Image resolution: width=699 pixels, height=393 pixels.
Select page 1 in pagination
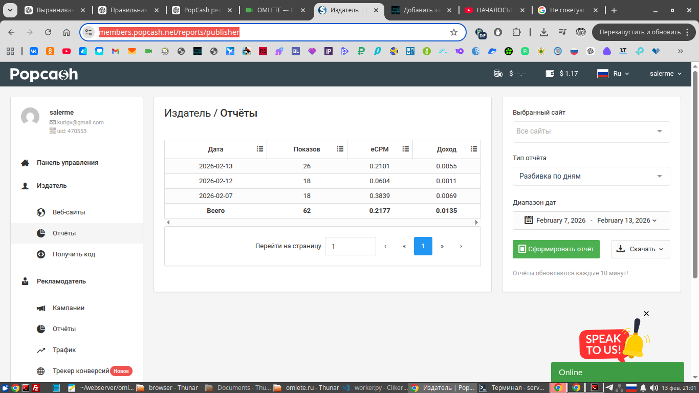pyautogui.click(x=423, y=246)
